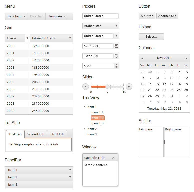This screenshot has height=192, width=194.
Task: Switch to the Third Tab
Action: (x=57, y=134)
